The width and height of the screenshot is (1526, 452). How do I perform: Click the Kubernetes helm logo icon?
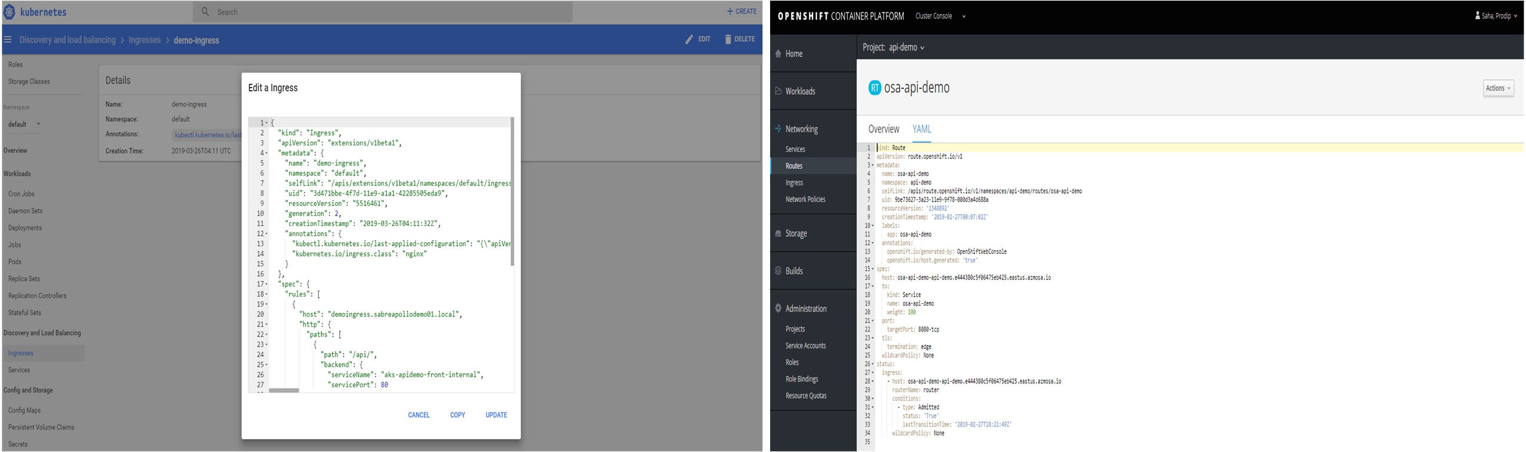pyautogui.click(x=9, y=12)
